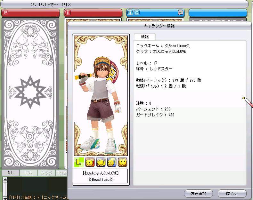Screen dimensions: 253x200
Task: Click the blue I icon on third slot
Action: [x=130, y=13]
